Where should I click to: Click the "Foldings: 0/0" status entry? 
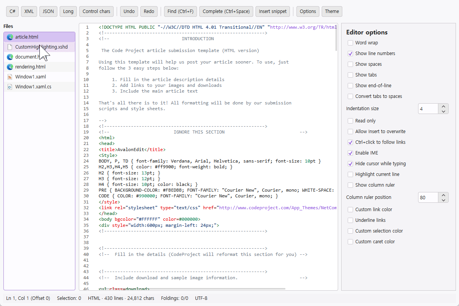click(x=174, y=298)
